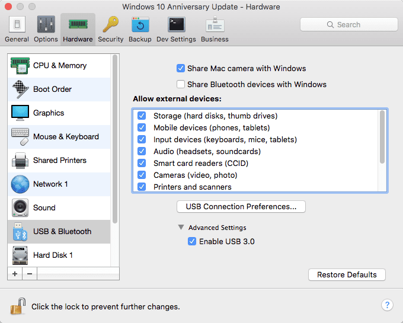Uncheck Storage external devices option

click(142, 116)
